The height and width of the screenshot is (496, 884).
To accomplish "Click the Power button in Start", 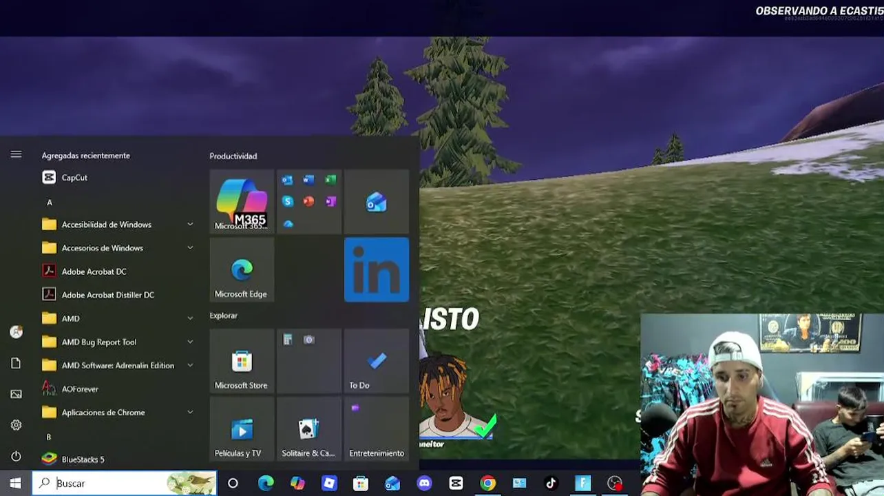I will tap(16, 456).
